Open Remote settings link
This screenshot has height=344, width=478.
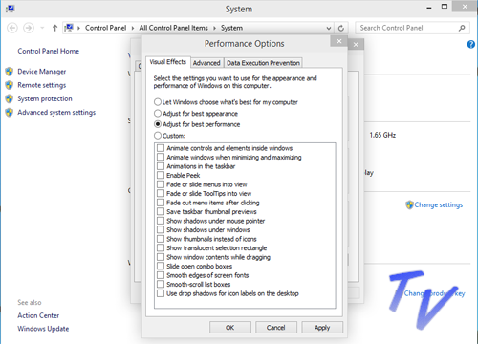coord(42,85)
